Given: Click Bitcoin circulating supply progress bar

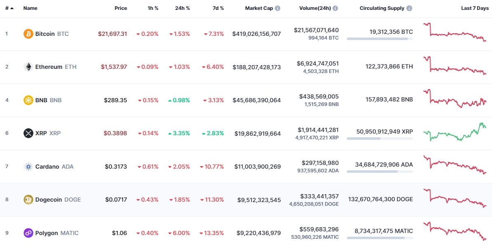Looking at the screenshot, I should point(380,39).
